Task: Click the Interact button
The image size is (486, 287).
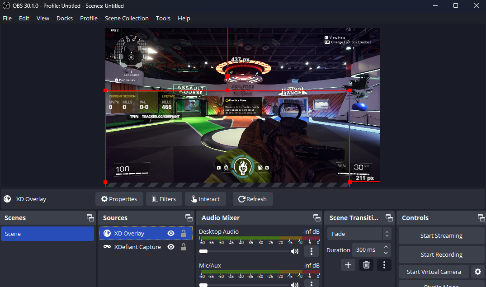Action: tap(205, 199)
